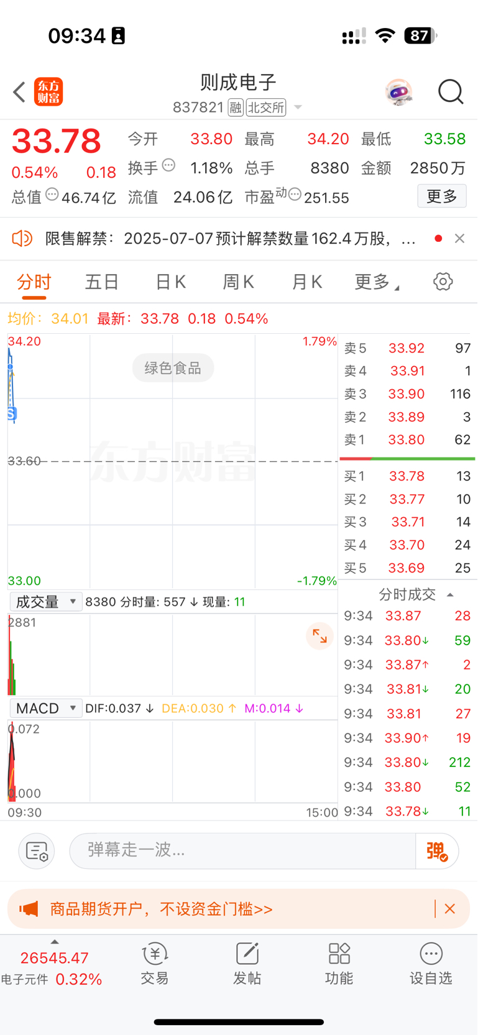Tap info icon beside 换手
The width and height of the screenshot is (478, 1035).
click(168, 165)
